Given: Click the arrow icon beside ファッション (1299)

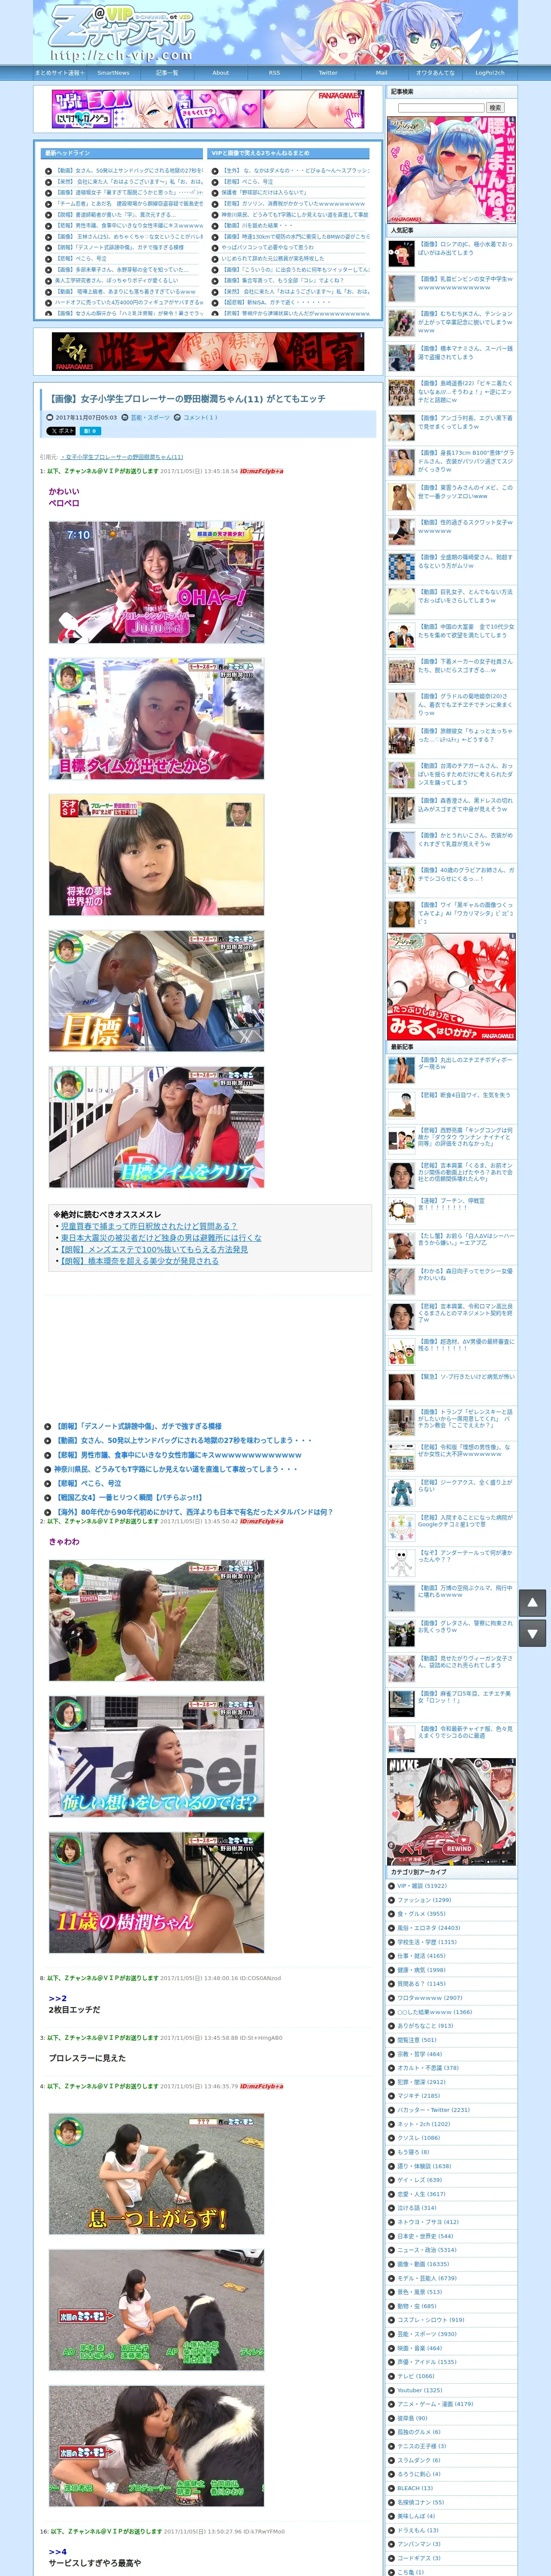Looking at the screenshot, I should [x=392, y=1900].
